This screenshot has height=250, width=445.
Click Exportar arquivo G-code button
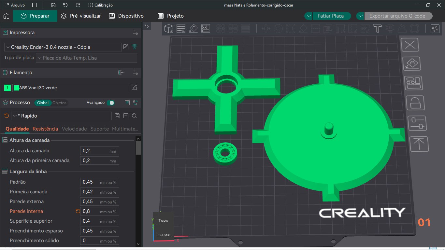click(x=398, y=16)
